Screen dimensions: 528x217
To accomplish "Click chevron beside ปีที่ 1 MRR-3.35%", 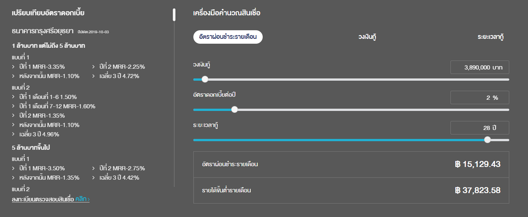I will pyautogui.click(x=13, y=67).
